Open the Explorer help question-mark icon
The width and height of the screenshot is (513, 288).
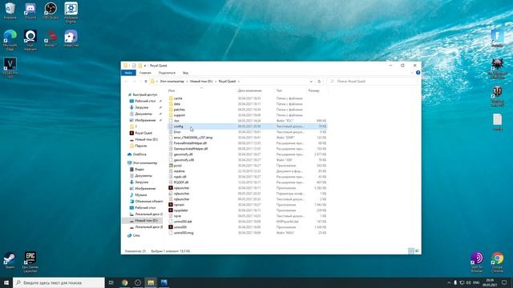[x=418, y=73]
